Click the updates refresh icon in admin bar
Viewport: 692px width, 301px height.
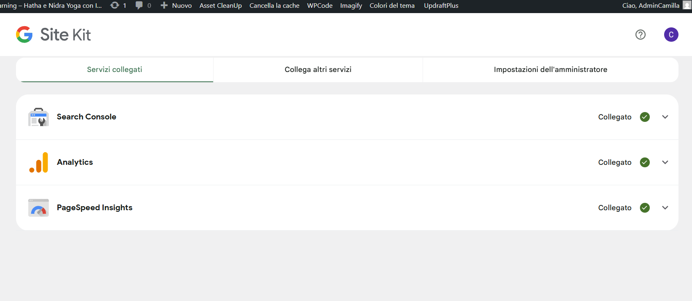coord(115,5)
